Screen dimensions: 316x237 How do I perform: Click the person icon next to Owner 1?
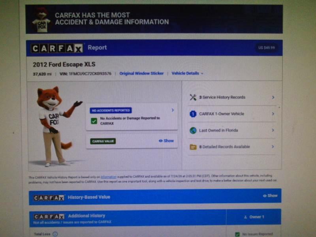click(x=245, y=217)
